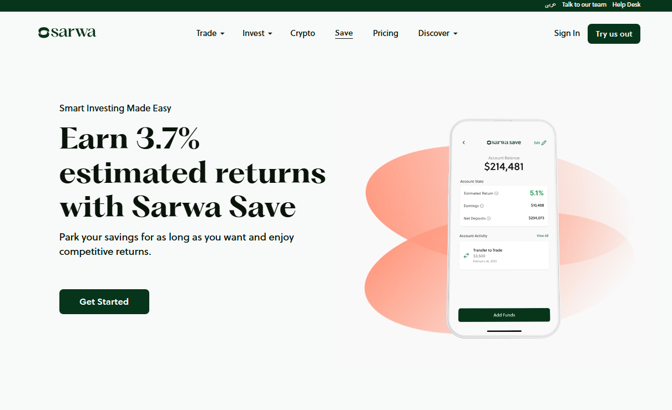Select the Save nav item
Viewport: 672px width, 410px height.
pos(344,33)
